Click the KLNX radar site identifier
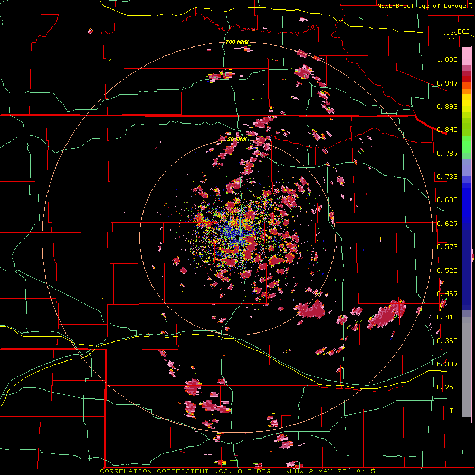Image resolution: width=475 pixels, height=475 pixels. pos(295,471)
